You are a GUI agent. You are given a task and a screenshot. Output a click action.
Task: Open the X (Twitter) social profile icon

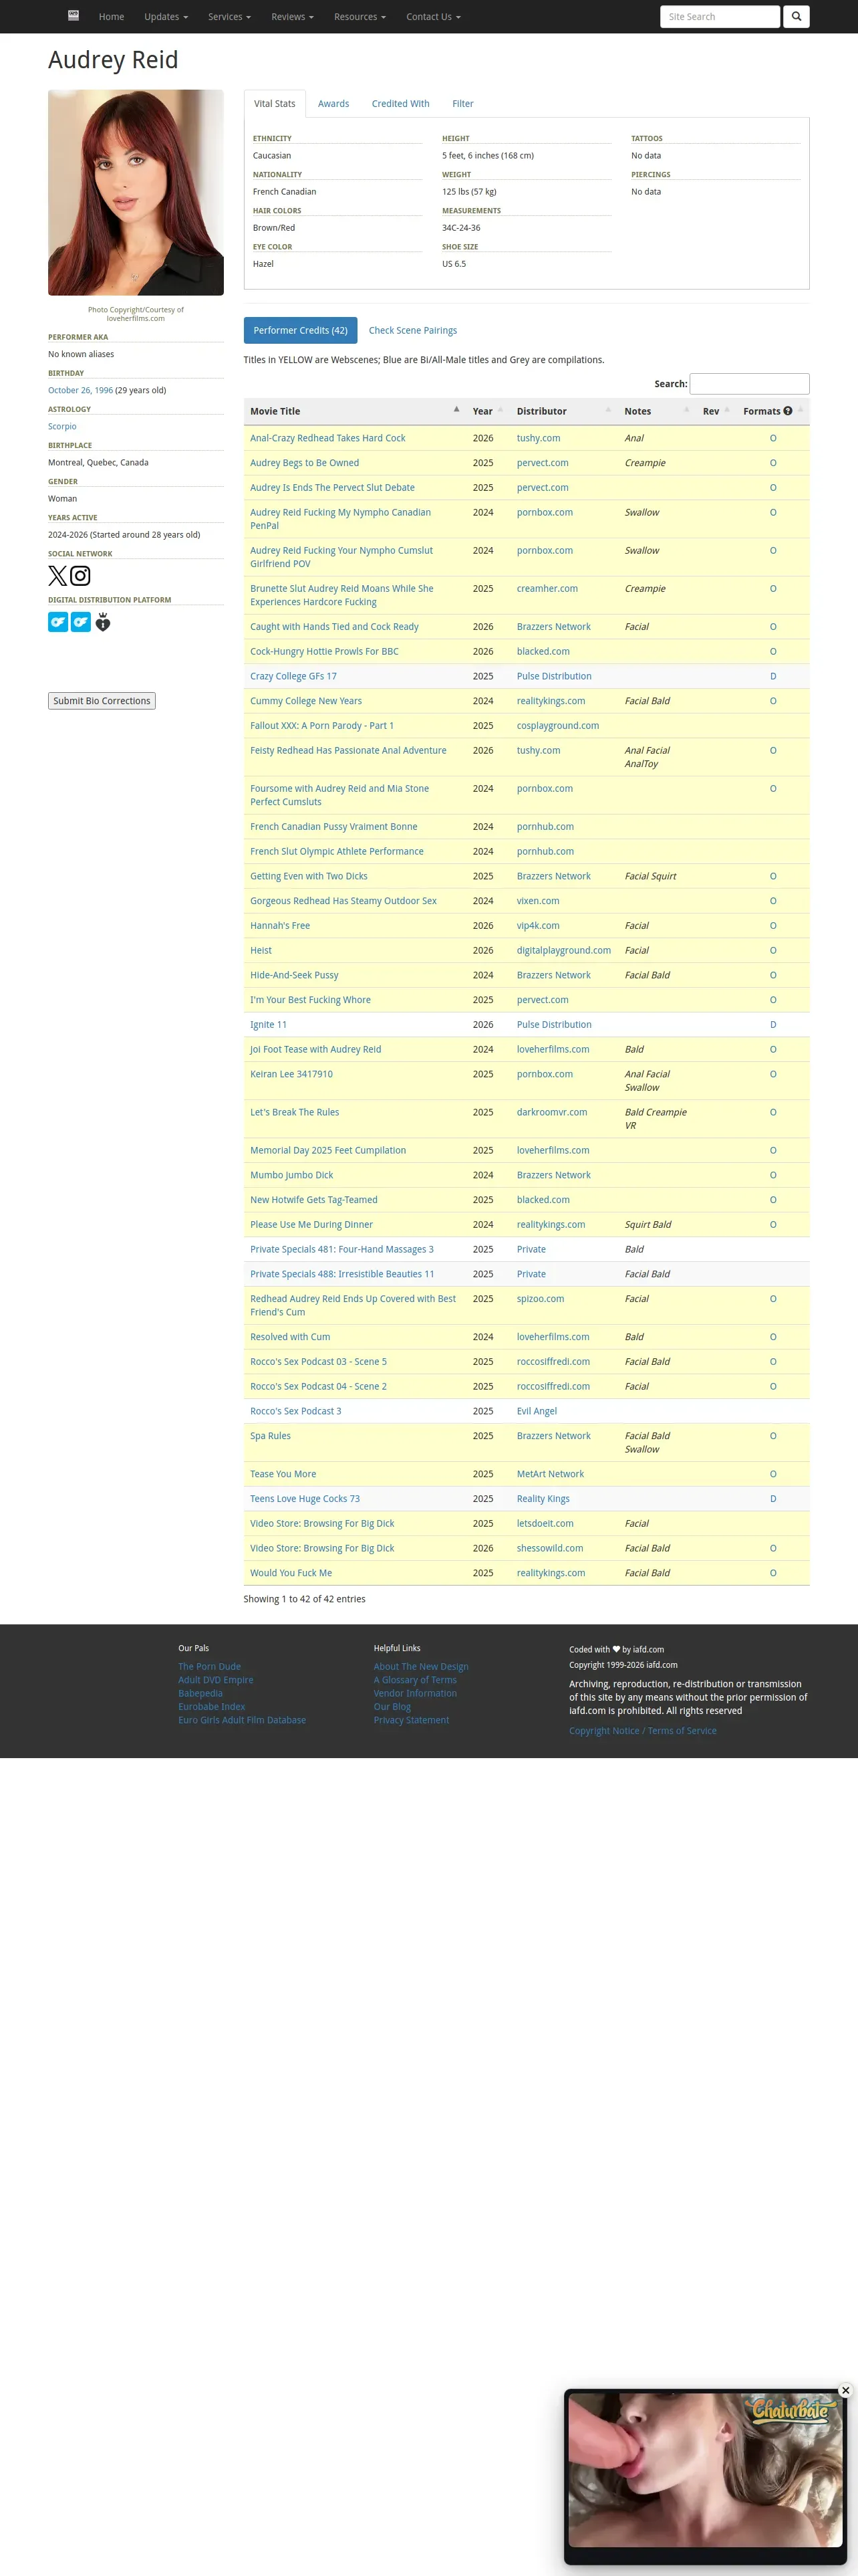(58, 576)
